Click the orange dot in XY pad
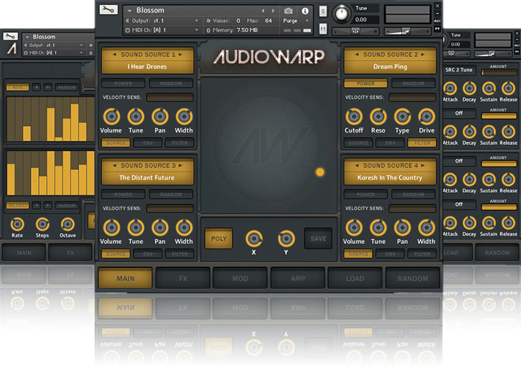This screenshot has height=370, width=521. click(319, 172)
